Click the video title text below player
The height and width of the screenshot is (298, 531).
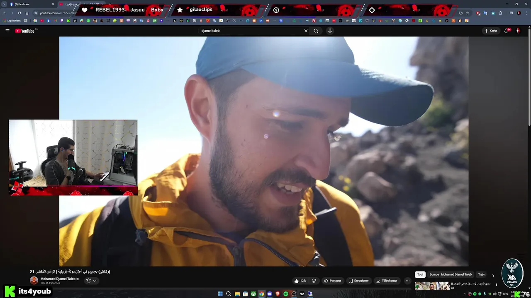coord(70,272)
